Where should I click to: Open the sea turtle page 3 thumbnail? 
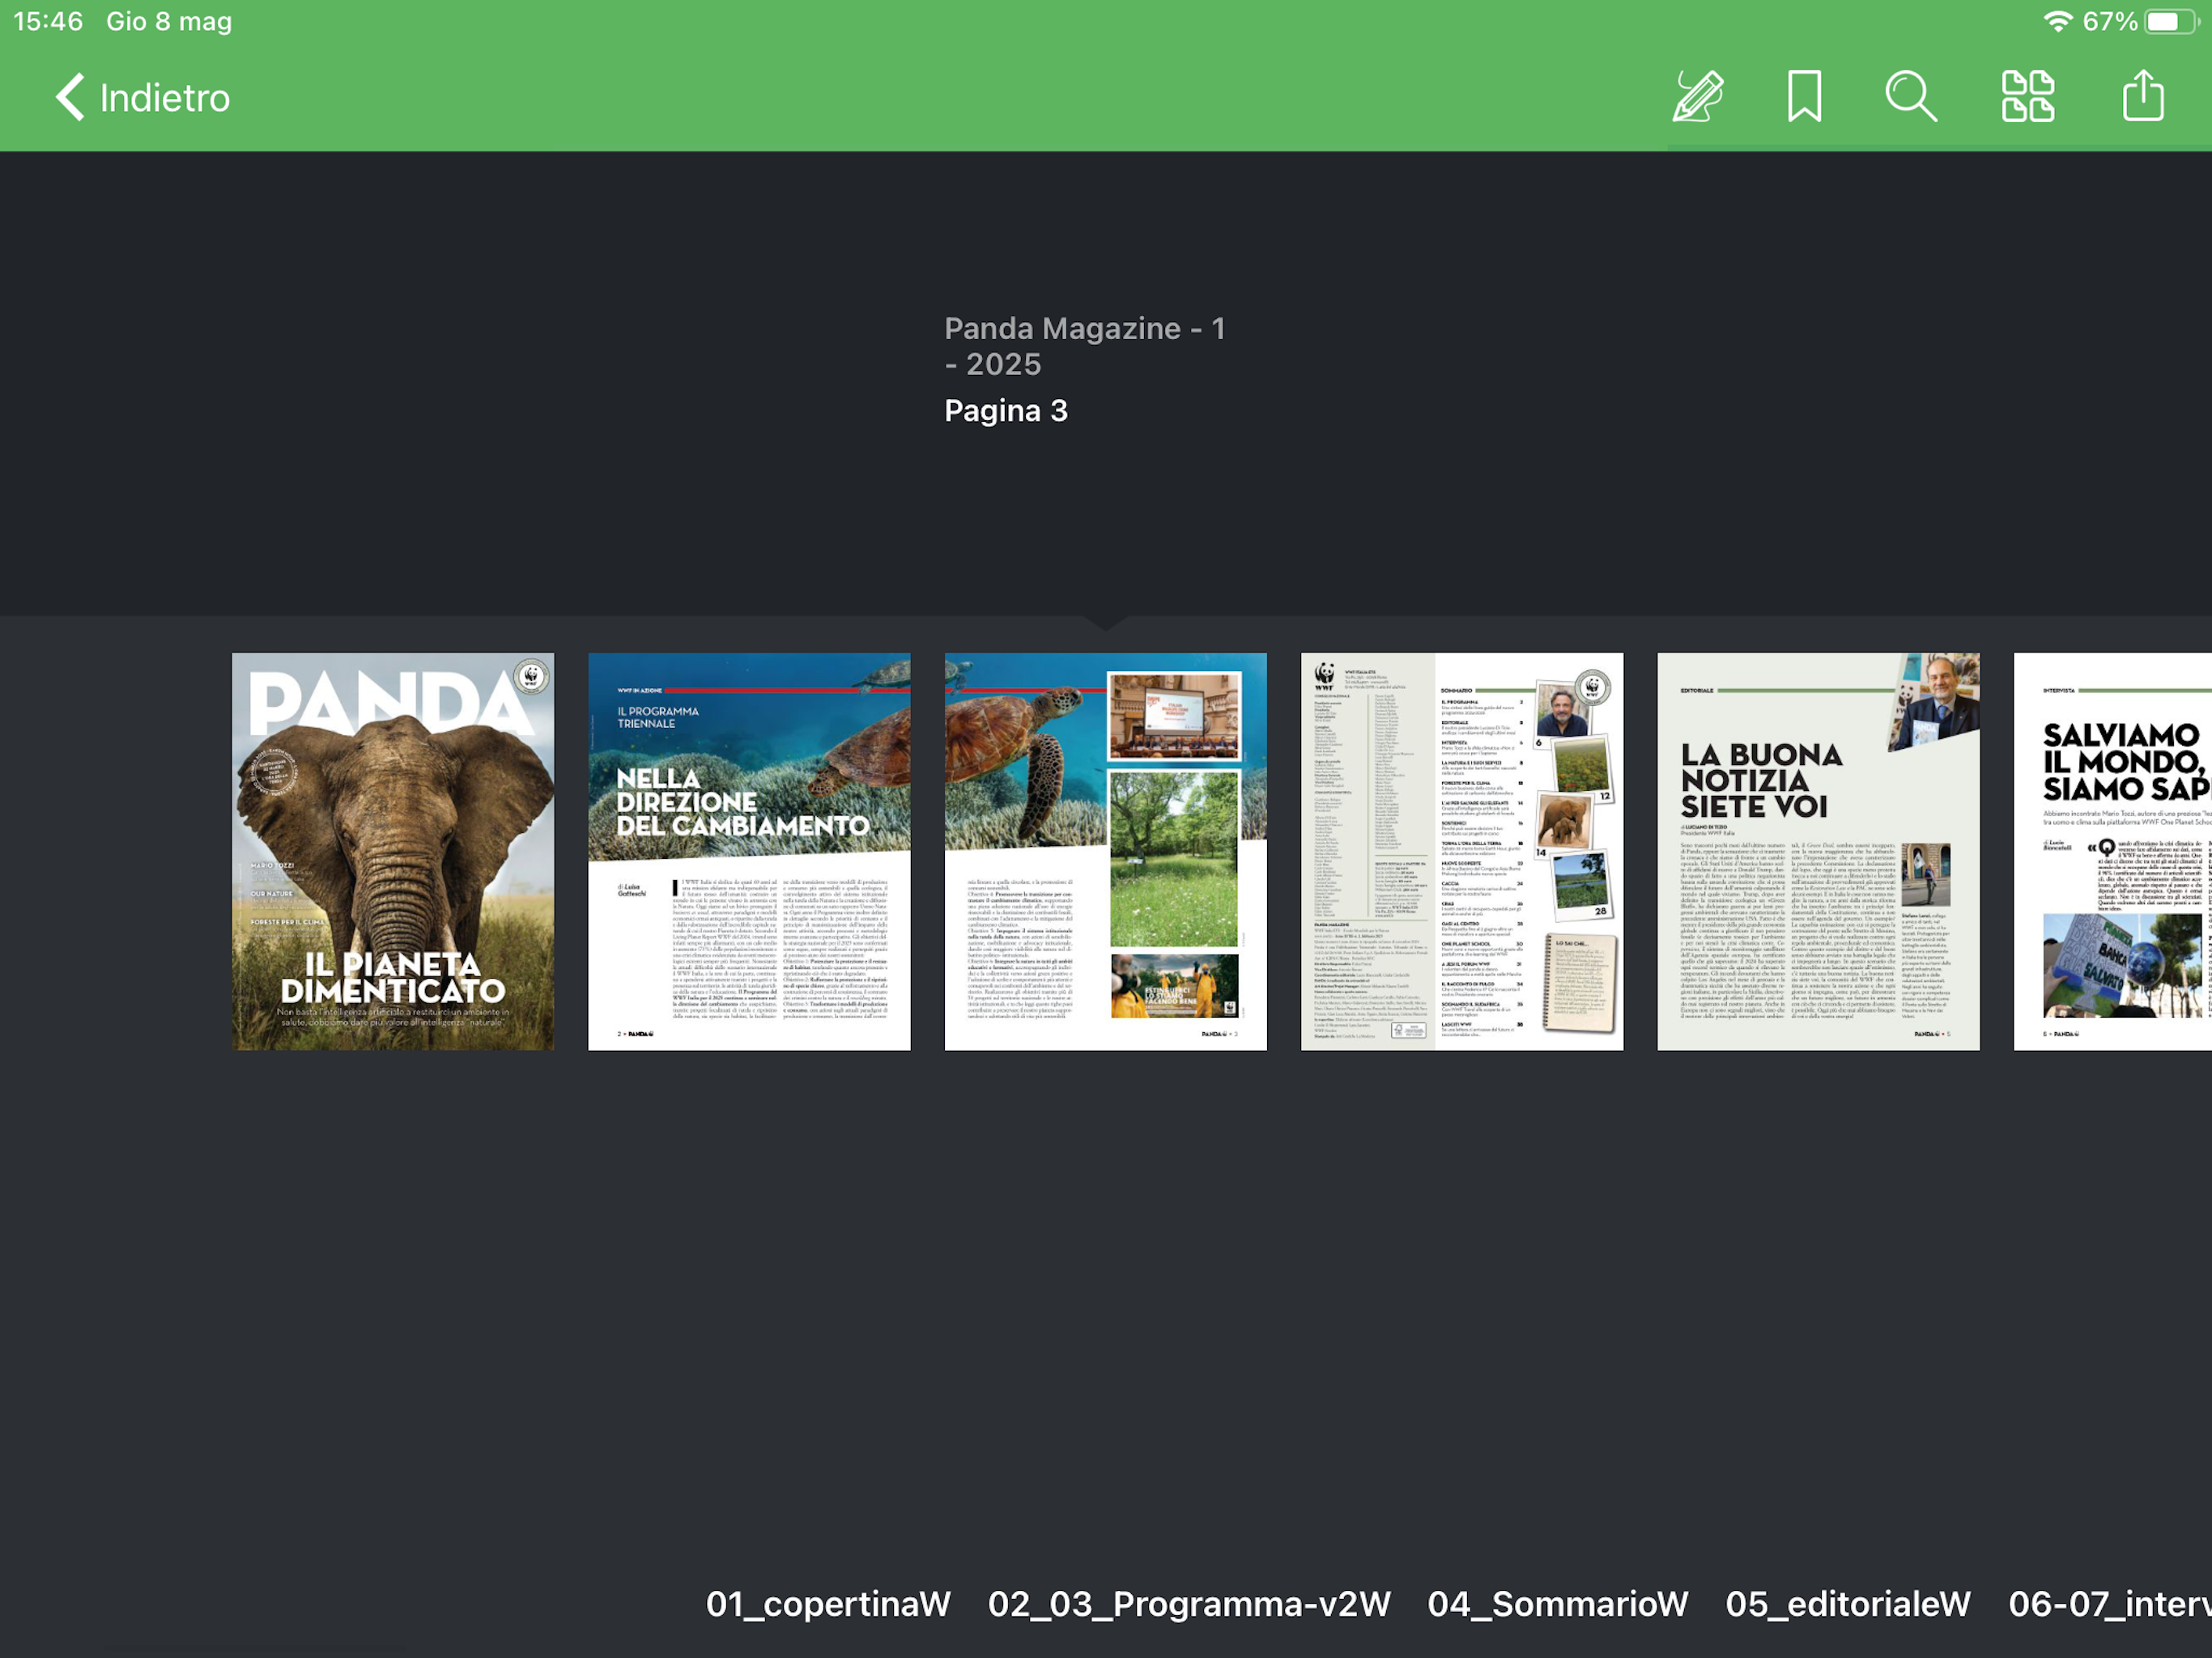[x=1105, y=851]
